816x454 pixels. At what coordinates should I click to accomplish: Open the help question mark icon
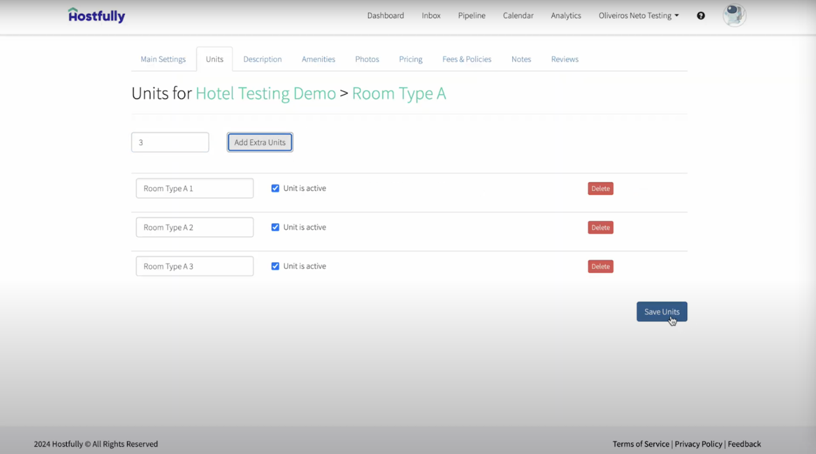tap(701, 16)
